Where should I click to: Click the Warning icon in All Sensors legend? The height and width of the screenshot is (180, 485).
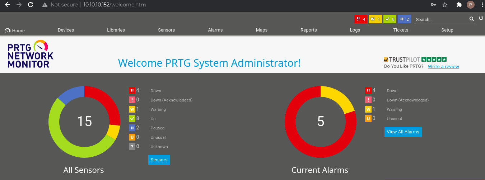pyautogui.click(x=132, y=109)
